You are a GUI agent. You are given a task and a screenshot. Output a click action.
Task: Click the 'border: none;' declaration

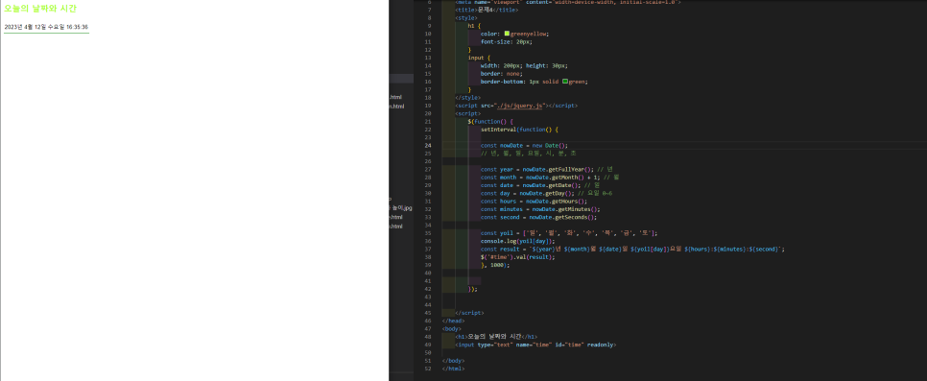[501, 74]
